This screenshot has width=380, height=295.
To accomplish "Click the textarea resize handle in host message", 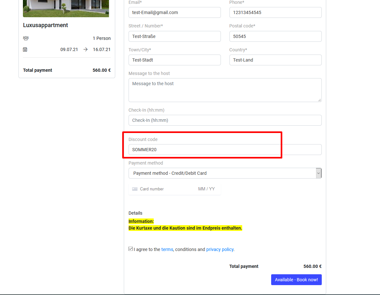I will coord(320,100).
